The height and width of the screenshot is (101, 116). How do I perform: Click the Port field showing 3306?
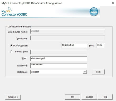point(100,45)
